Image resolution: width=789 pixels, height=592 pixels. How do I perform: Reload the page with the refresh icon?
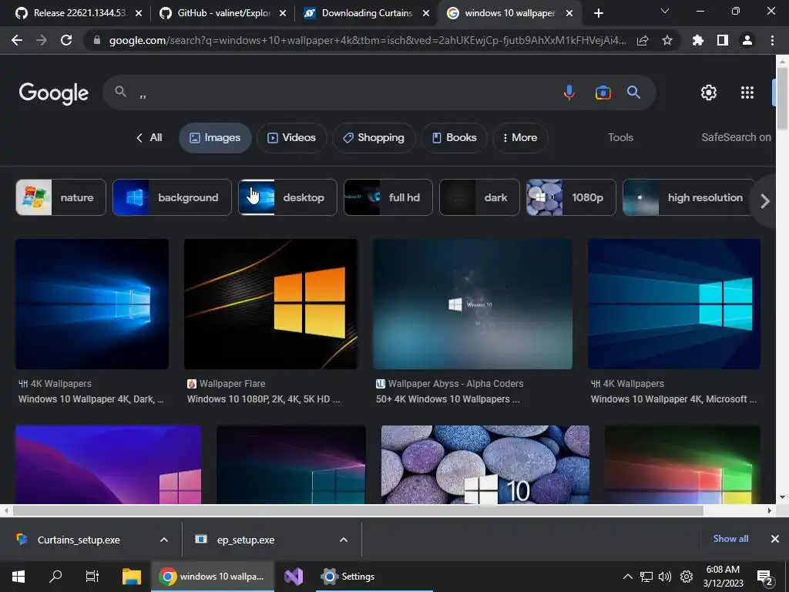(x=66, y=40)
